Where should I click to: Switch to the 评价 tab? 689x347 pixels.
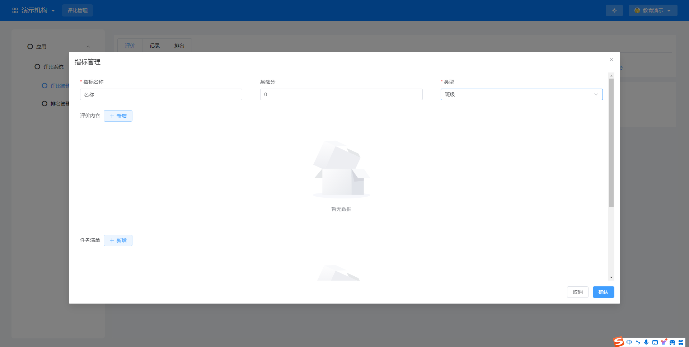point(130,46)
